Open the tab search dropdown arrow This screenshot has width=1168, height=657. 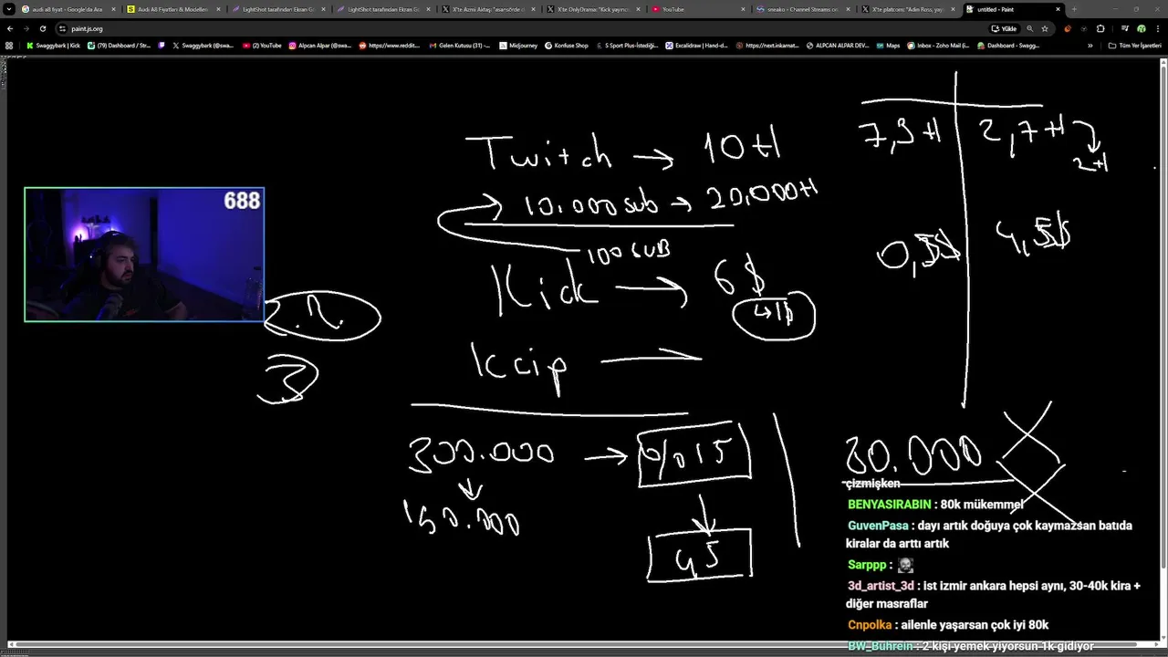coord(10,9)
